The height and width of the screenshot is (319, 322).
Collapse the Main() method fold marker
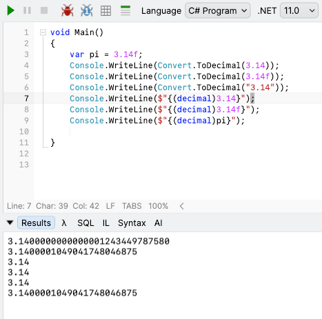(x=43, y=32)
